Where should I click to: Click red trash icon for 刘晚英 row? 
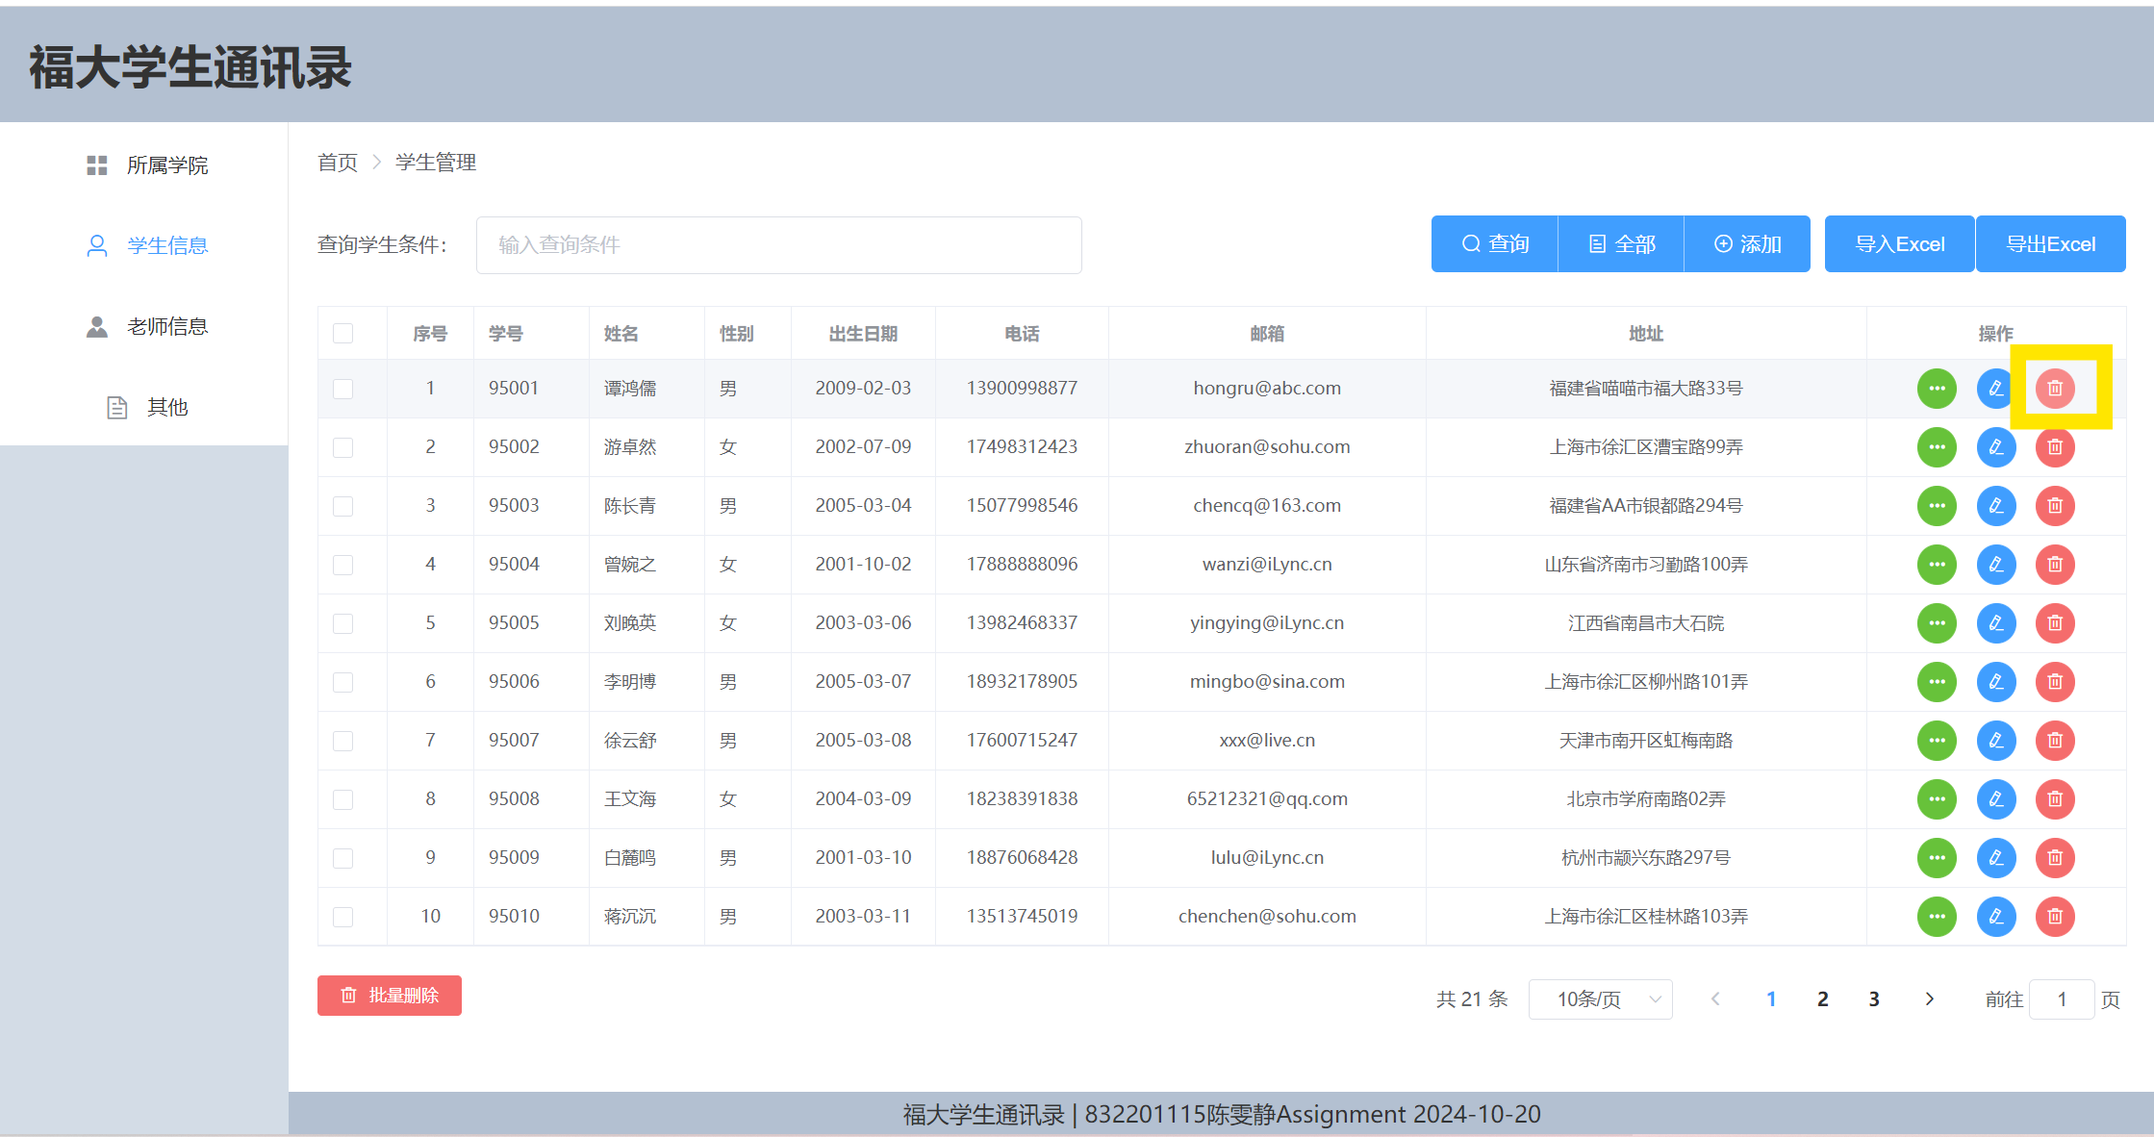2055,623
